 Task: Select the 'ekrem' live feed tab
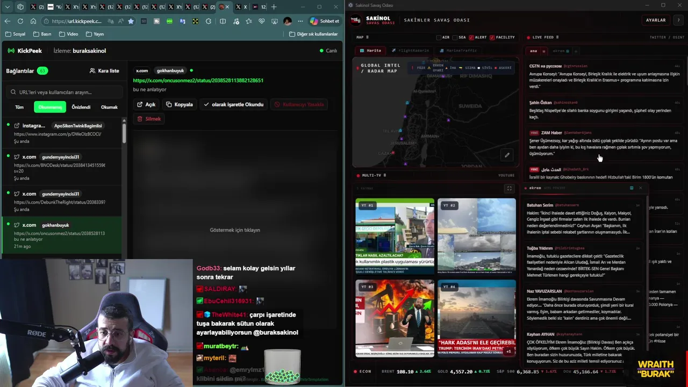(559, 51)
